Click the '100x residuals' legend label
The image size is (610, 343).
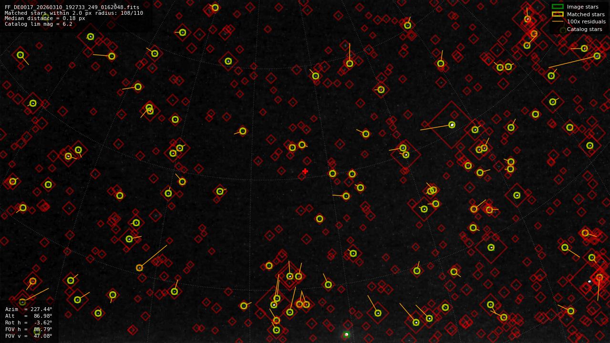(x=586, y=21)
